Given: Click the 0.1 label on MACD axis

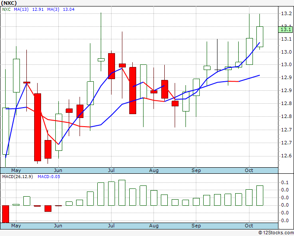Looking at the screenshot, I should tap(284, 182).
